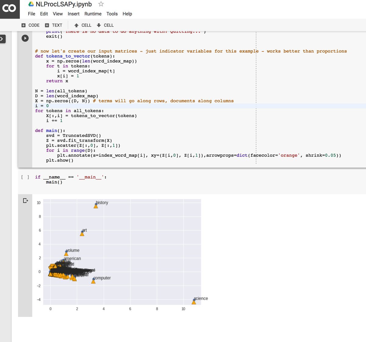This screenshot has height=342, width=366.
Task: Click the comment about creating input matrices
Action: [191, 51]
